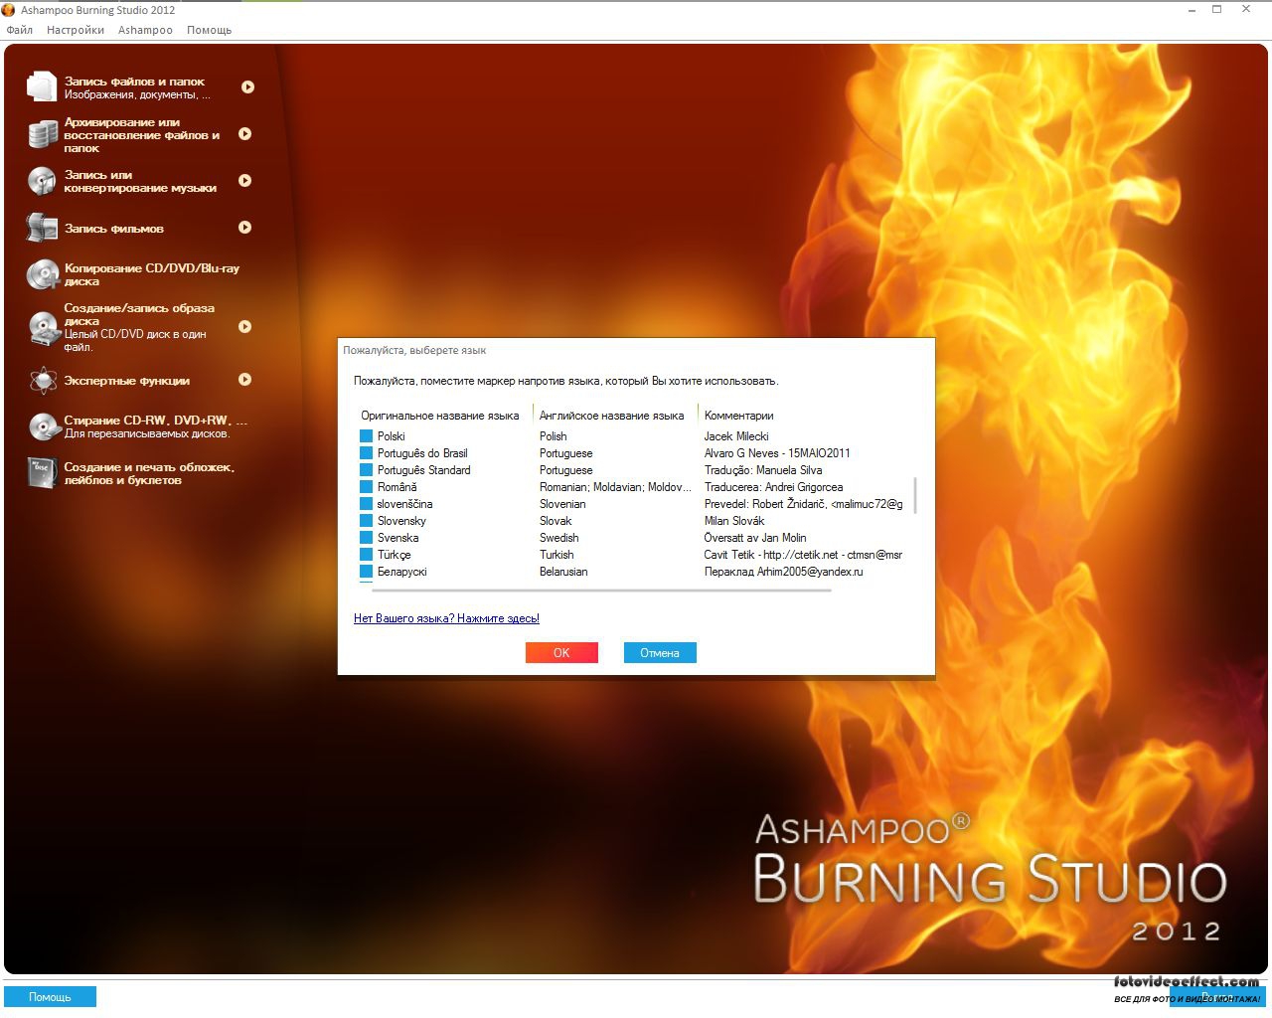Click the Turkish English name cell

(556, 555)
